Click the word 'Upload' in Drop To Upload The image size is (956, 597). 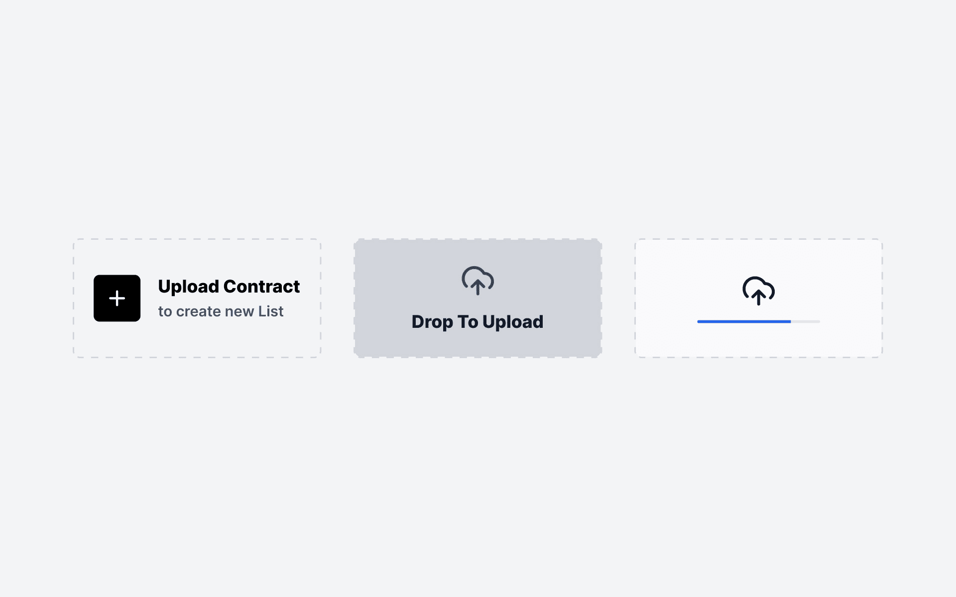(513, 322)
